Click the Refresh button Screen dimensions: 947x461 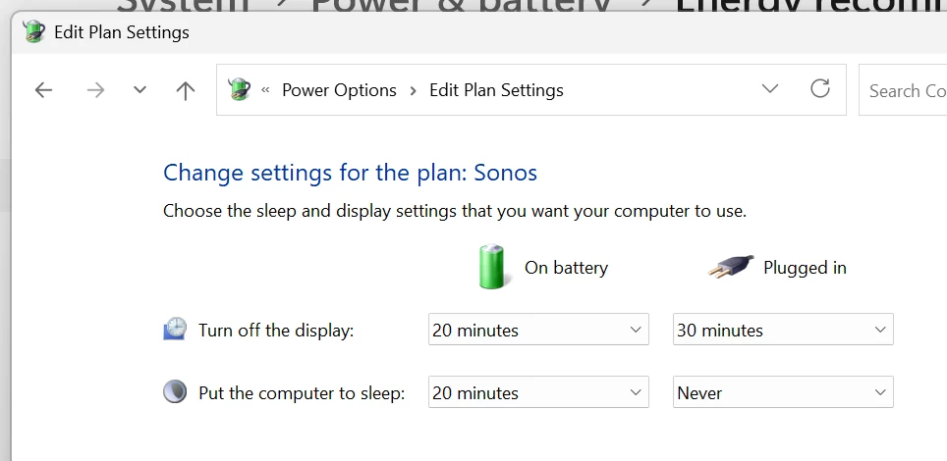[820, 89]
